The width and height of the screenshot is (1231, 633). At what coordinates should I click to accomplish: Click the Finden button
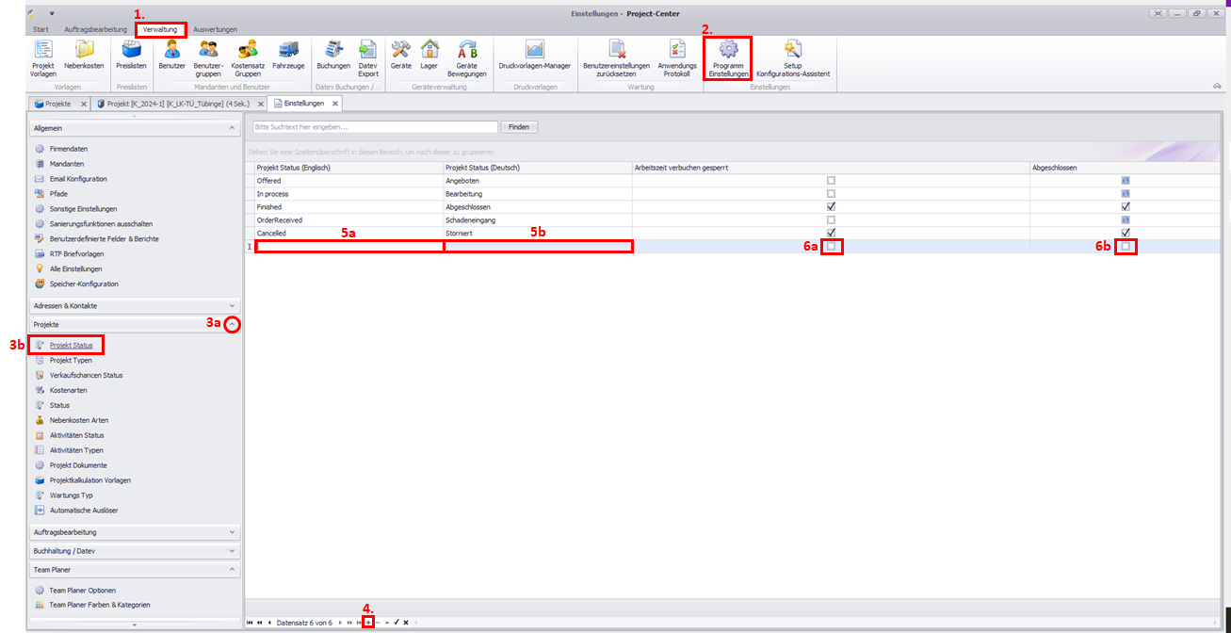click(519, 127)
